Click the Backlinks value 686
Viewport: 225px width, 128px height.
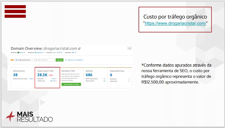pos(89,75)
